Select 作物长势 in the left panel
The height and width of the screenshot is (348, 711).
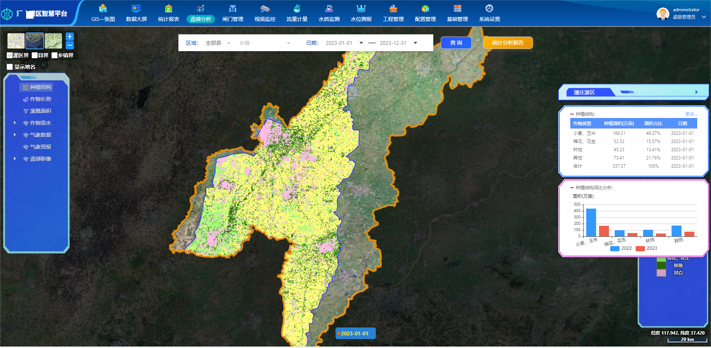(x=40, y=99)
